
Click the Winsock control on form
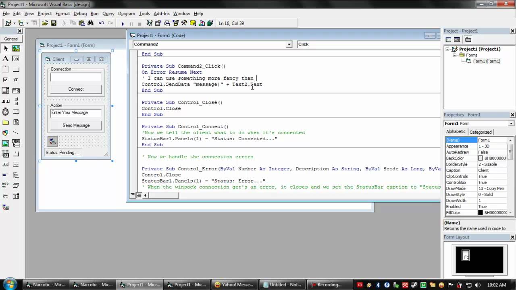tap(52, 141)
